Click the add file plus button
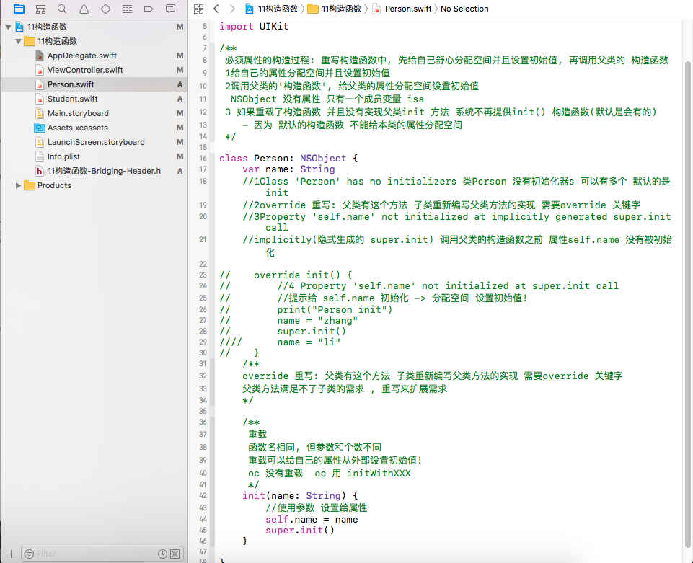This screenshot has height=563, width=693. 11,554
